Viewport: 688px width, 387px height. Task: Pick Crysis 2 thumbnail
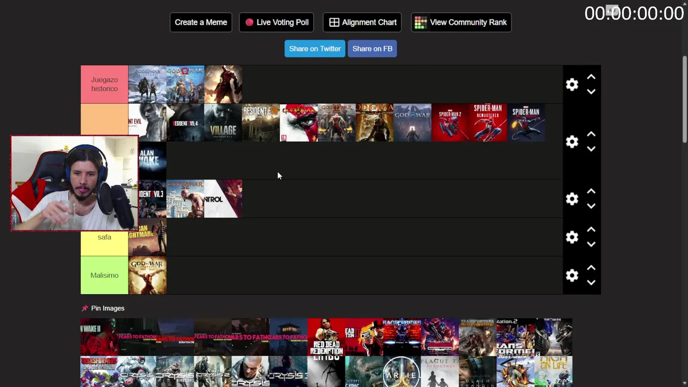213,371
